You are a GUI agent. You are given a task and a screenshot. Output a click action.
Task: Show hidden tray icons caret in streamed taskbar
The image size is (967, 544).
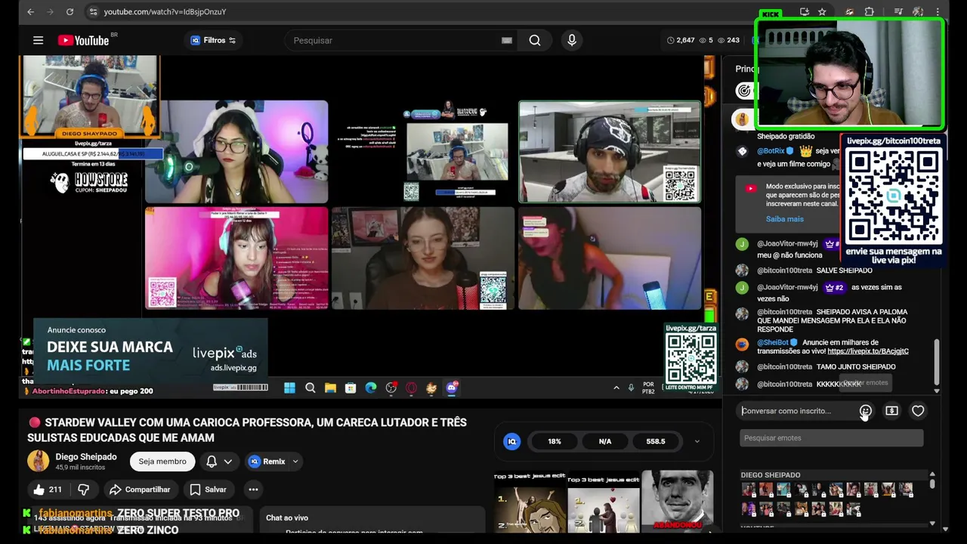click(x=616, y=388)
